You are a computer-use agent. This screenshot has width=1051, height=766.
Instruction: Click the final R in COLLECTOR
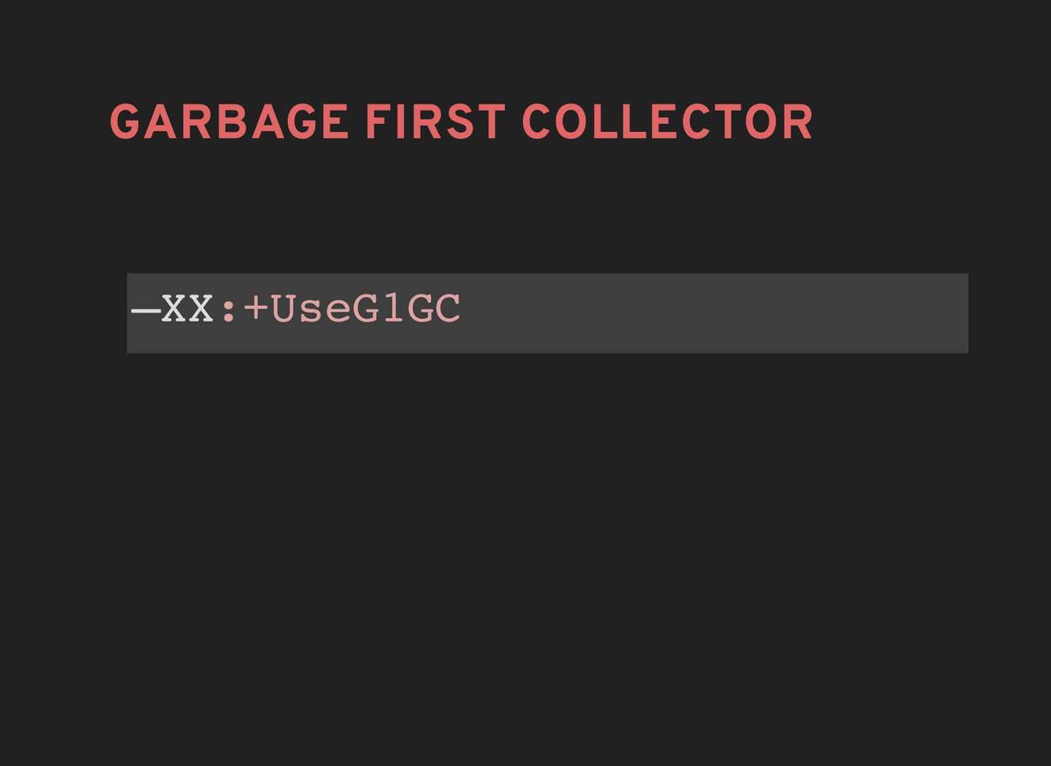point(799,123)
